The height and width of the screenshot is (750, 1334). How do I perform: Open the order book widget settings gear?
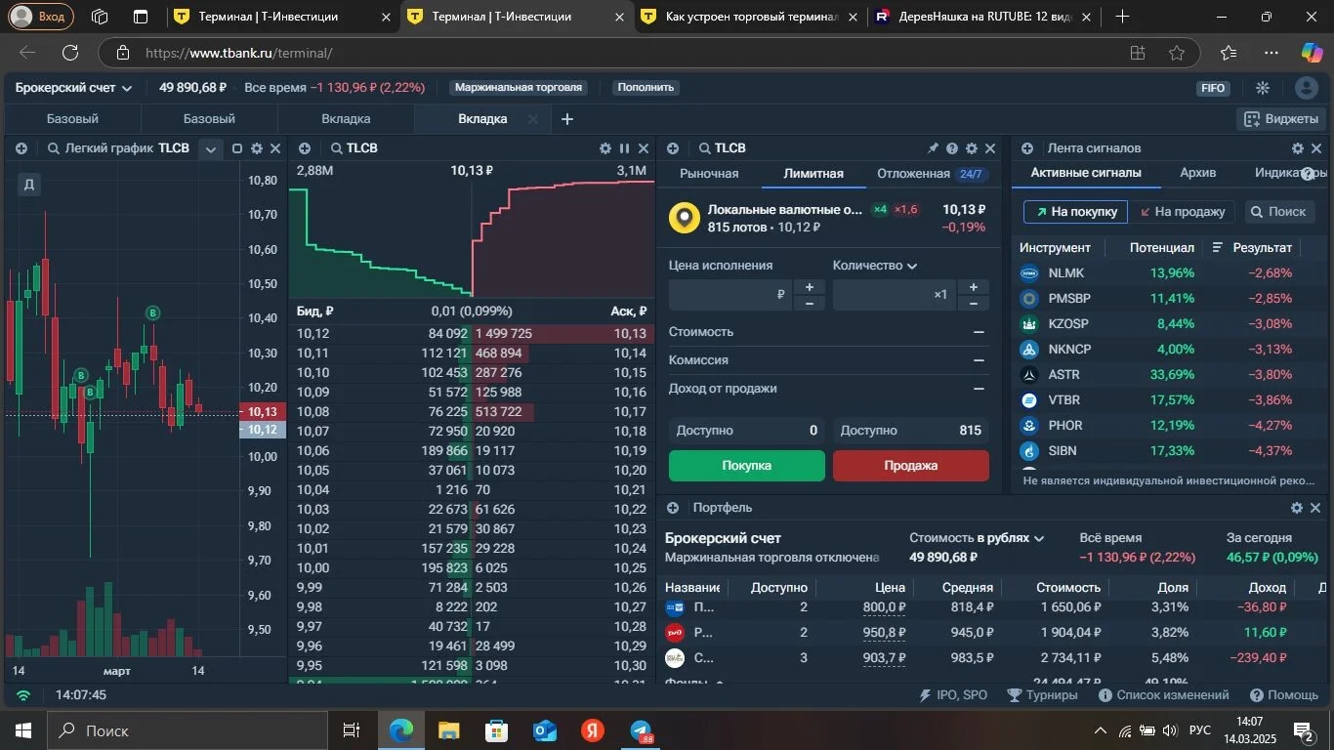click(605, 148)
